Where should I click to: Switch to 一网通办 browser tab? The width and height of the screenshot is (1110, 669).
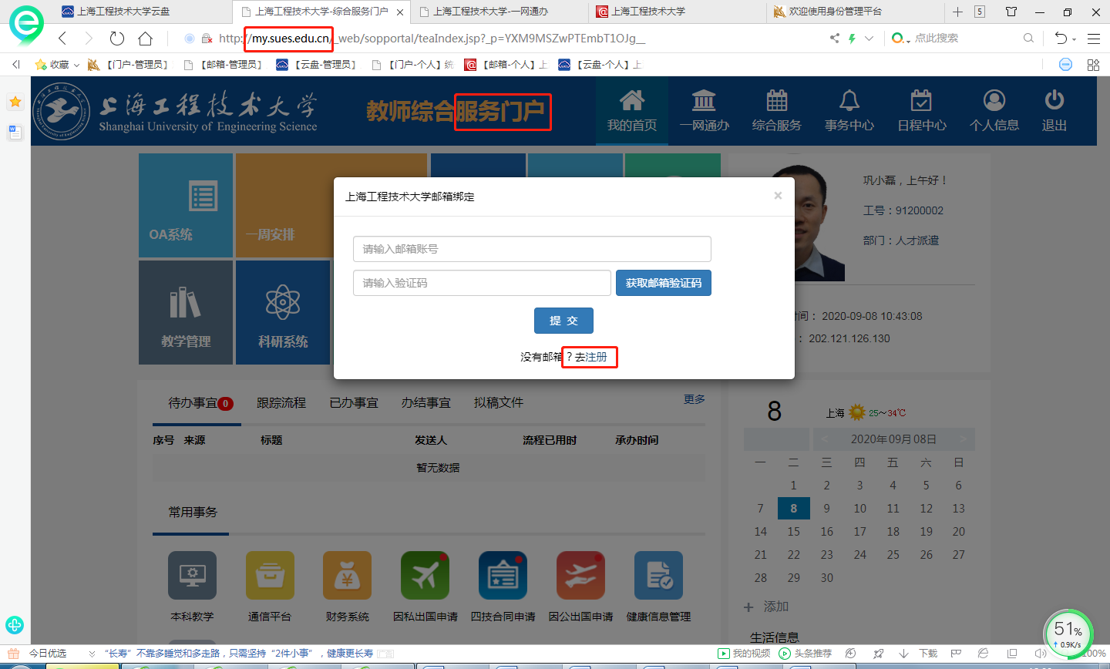[499, 12]
